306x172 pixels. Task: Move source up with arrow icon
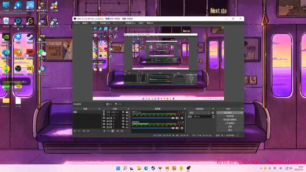click(118, 131)
